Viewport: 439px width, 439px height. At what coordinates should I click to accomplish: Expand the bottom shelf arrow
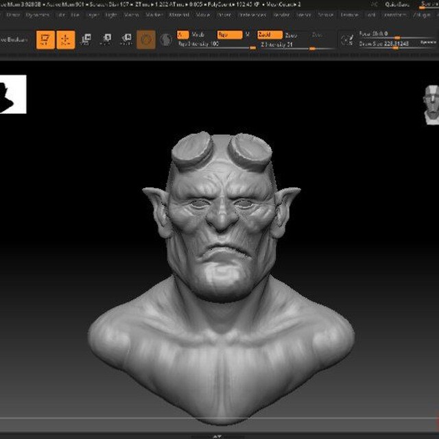[x=217, y=436]
